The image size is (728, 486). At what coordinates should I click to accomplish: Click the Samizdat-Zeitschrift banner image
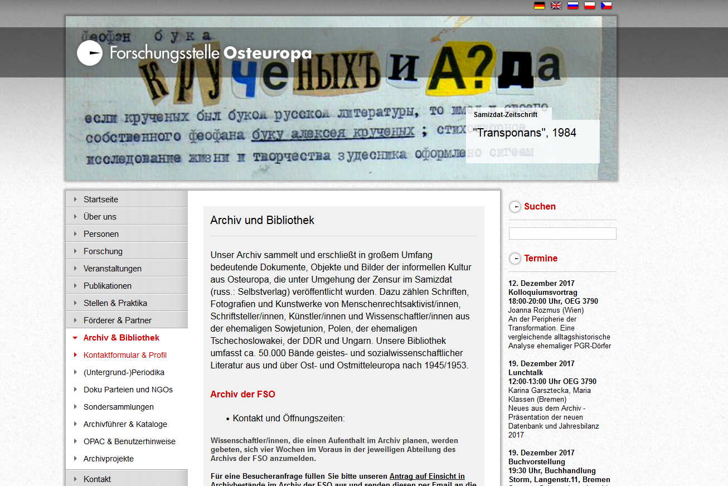click(341, 98)
